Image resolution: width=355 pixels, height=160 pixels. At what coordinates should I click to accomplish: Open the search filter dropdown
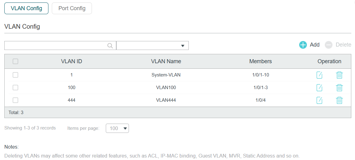152,46
